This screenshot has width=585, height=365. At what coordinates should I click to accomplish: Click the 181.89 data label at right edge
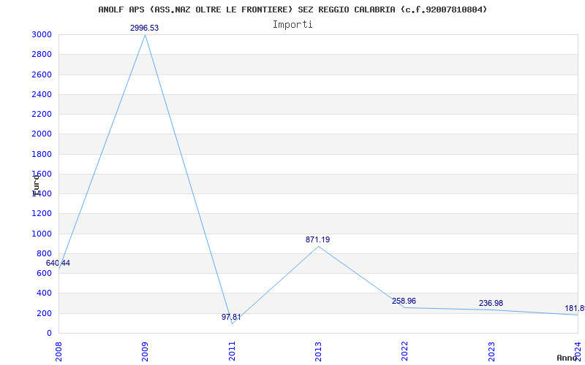coord(574,308)
